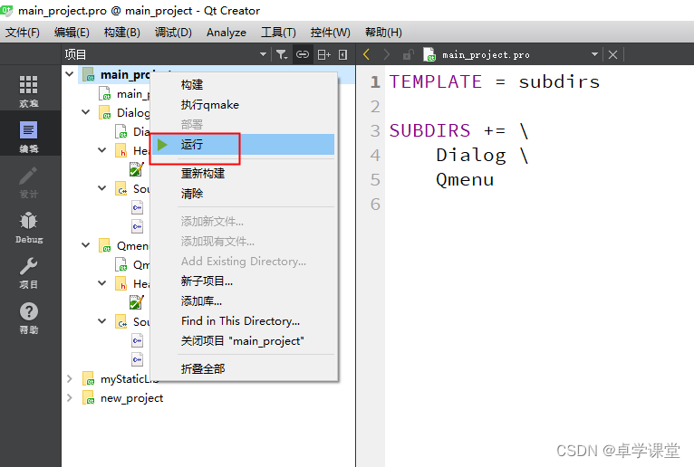Collapse the Qmenu subproject node
This screenshot has height=467, width=694.
[x=85, y=245]
